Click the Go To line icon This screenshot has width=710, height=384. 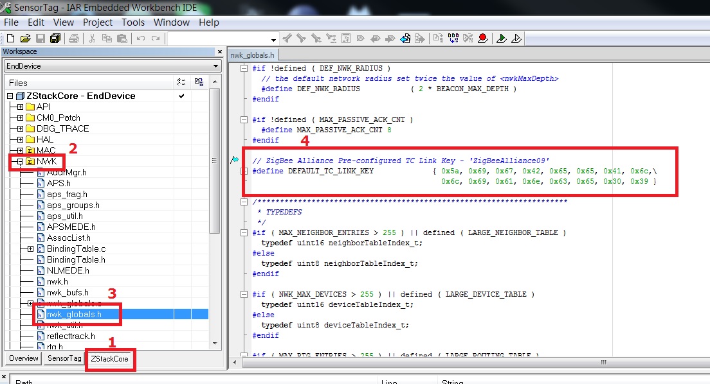[346, 39]
